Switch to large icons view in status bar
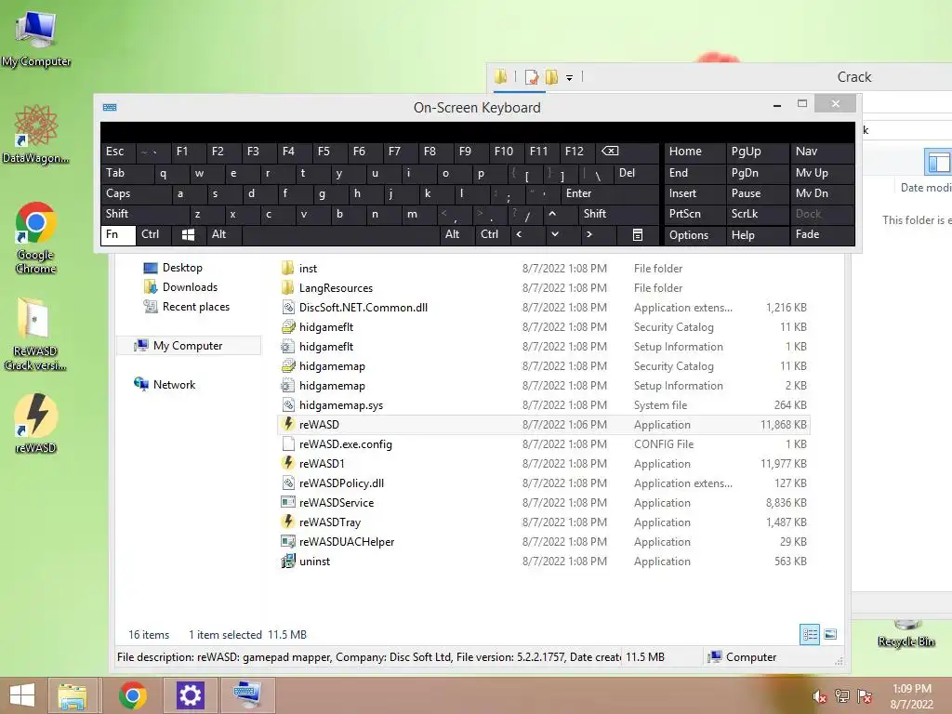This screenshot has height=714, width=952. click(830, 634)
